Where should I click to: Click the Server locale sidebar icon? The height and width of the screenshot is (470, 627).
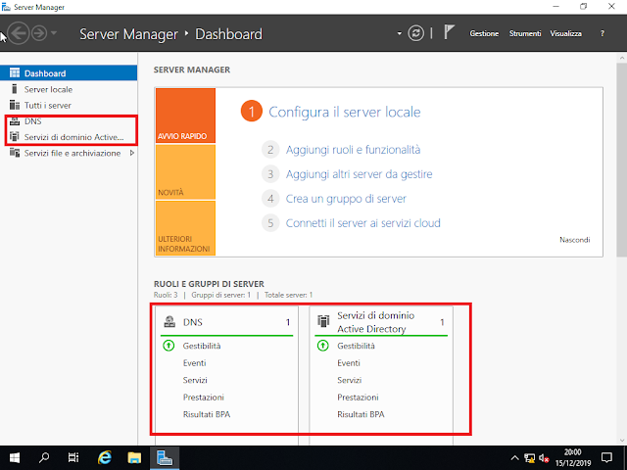15,89
